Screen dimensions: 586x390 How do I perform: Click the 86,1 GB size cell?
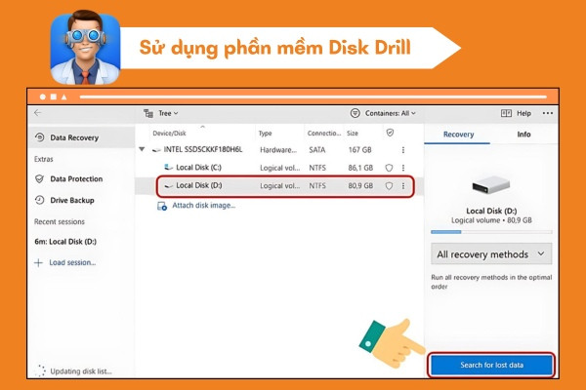tap(360, 168)
